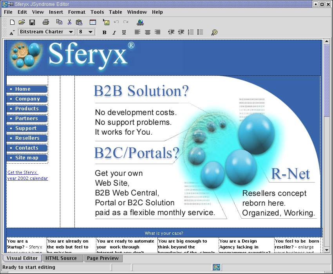Toggle underline formatting
The image size is (333, 274).
point(124,32)
